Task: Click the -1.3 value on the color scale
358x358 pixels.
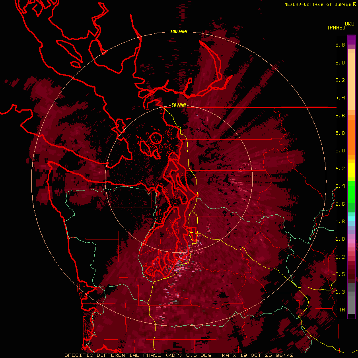Action: tap(339, 292)
